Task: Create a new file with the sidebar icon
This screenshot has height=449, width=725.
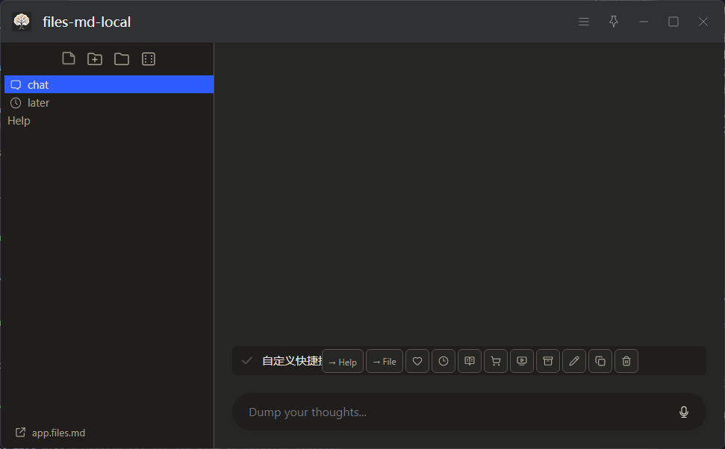Action: [x=69, y=59]
